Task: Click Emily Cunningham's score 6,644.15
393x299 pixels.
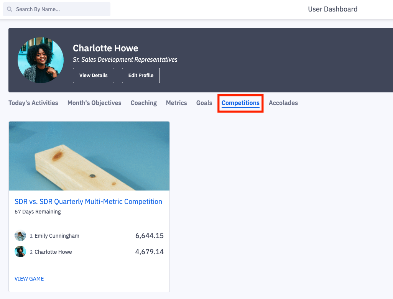Action: point(150,236)
